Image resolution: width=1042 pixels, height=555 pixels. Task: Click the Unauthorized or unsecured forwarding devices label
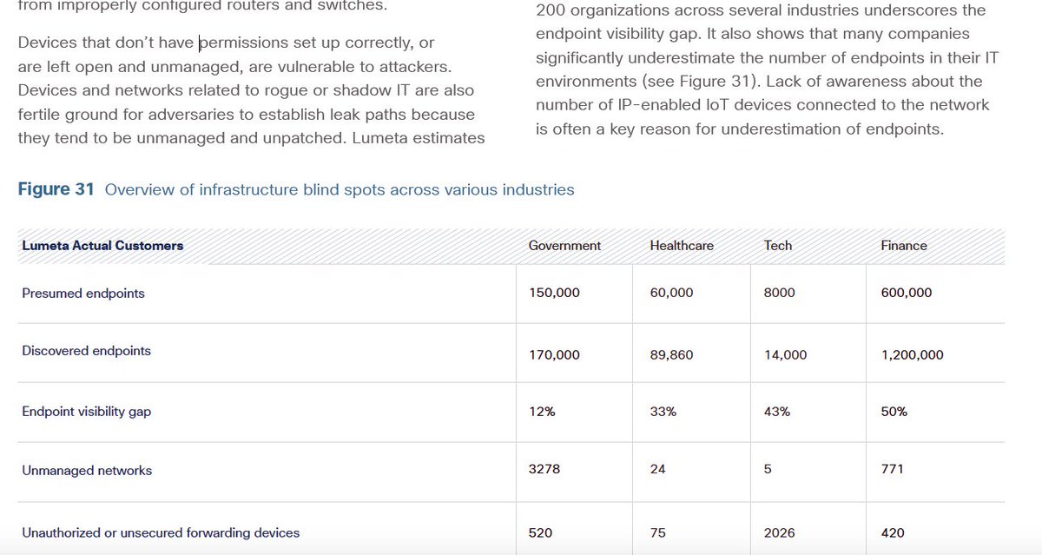[160, 532]
